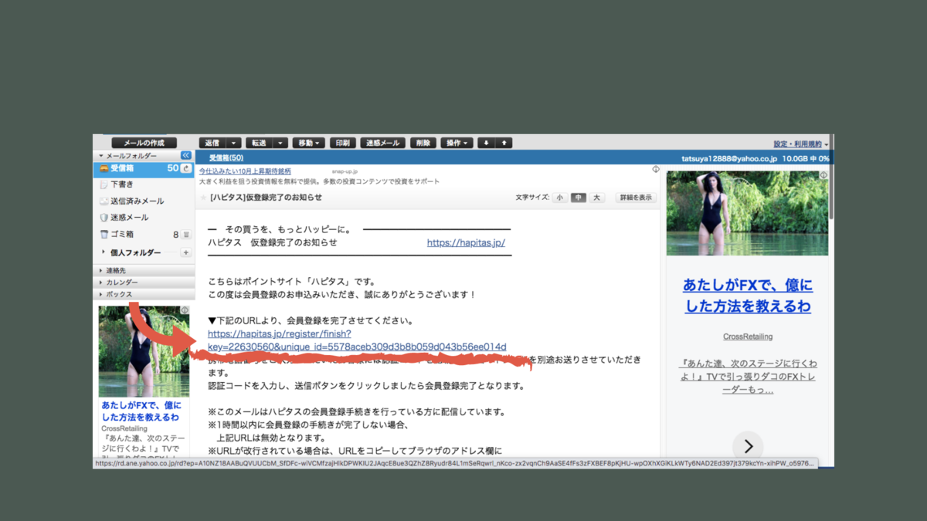This screenshot has width=927, height=521.
Task: Click the right ad description 『あんた達、次のステージに行くわよ！』
Action: tap(747, 377)
